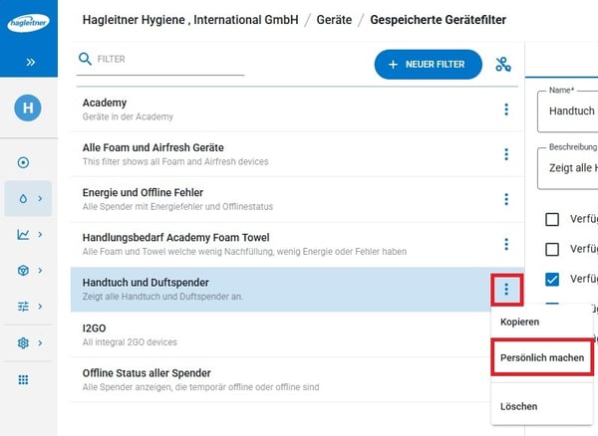Open the line chart sidebar icon

click(x=23, y=234)
